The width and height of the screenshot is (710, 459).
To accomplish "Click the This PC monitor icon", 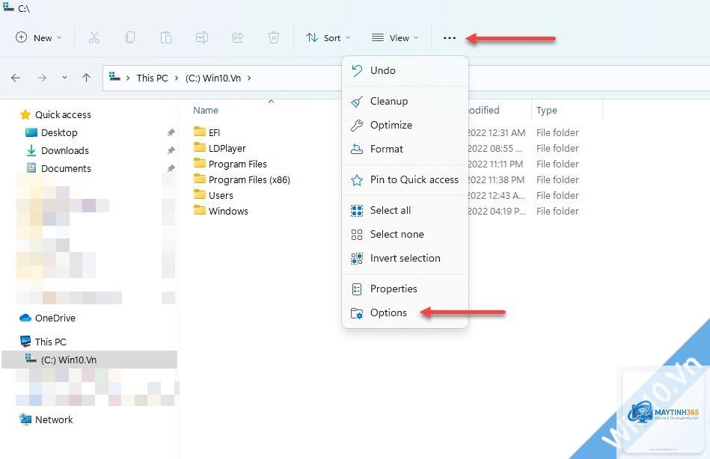I will (25, 342).
